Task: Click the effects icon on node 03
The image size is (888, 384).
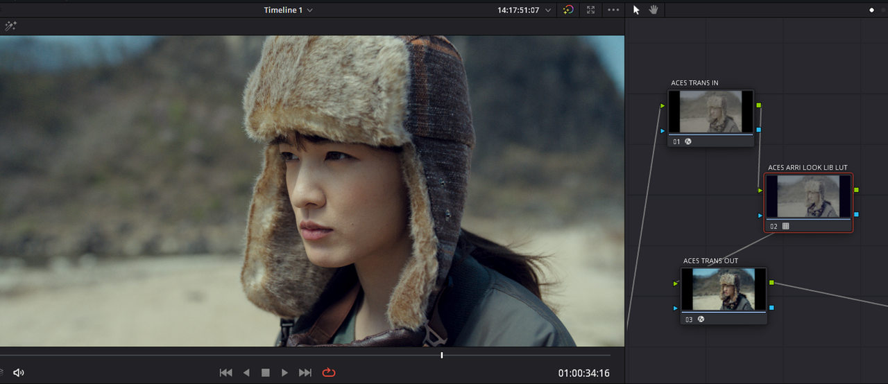Action: click(x=701, y=320)
